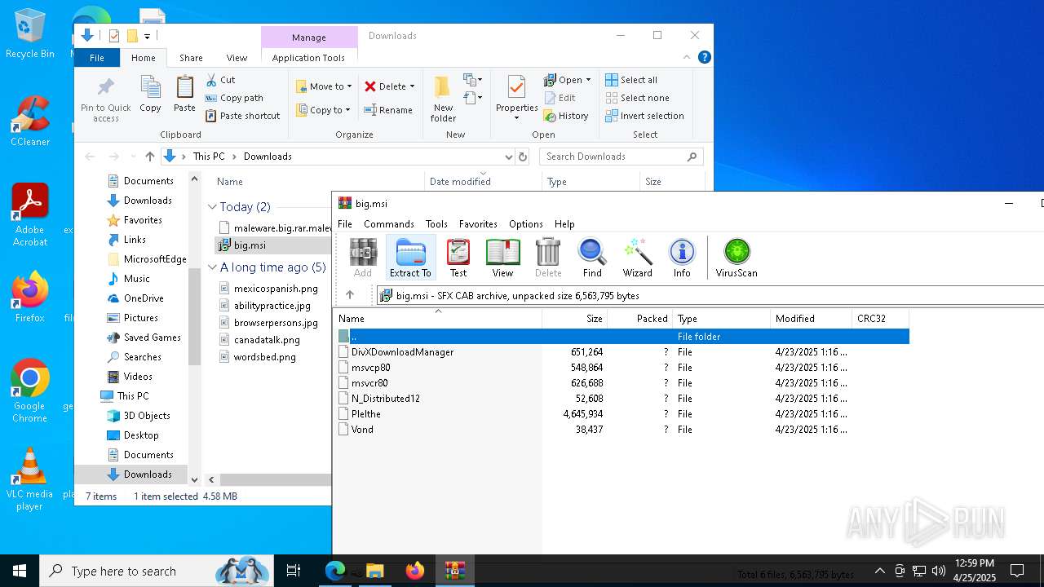The width and height of the screenshot is (1044, 587).
Task: Open Properties in the Explorer ribbon
Action: (x=516, y=98)
